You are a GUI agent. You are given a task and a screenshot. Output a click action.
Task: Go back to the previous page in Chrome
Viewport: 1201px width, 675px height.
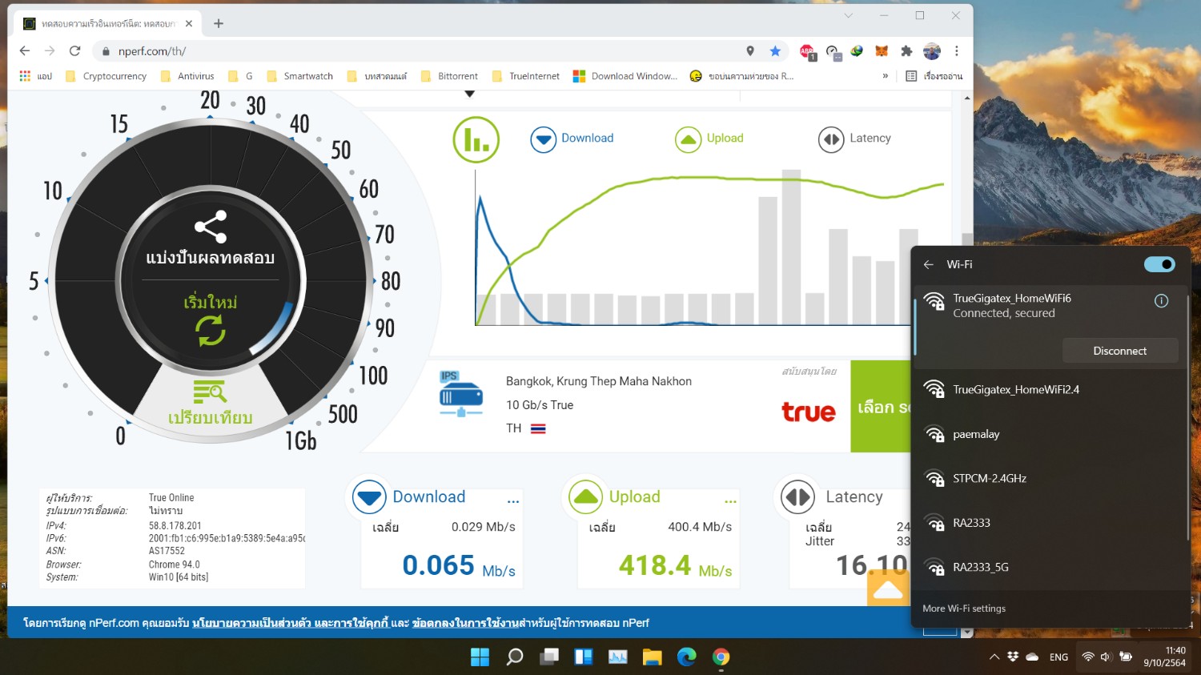pos(25,51)
